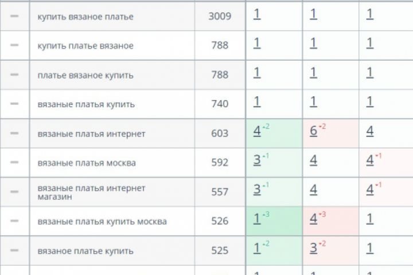This screenshot has height=275, width=413.
Task: Select keyword text 'вязаные платья купить москва'
Action: pos(102,222)
